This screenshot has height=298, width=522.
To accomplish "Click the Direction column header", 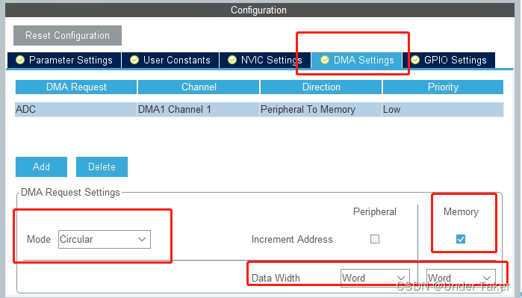I will (321, 87).
